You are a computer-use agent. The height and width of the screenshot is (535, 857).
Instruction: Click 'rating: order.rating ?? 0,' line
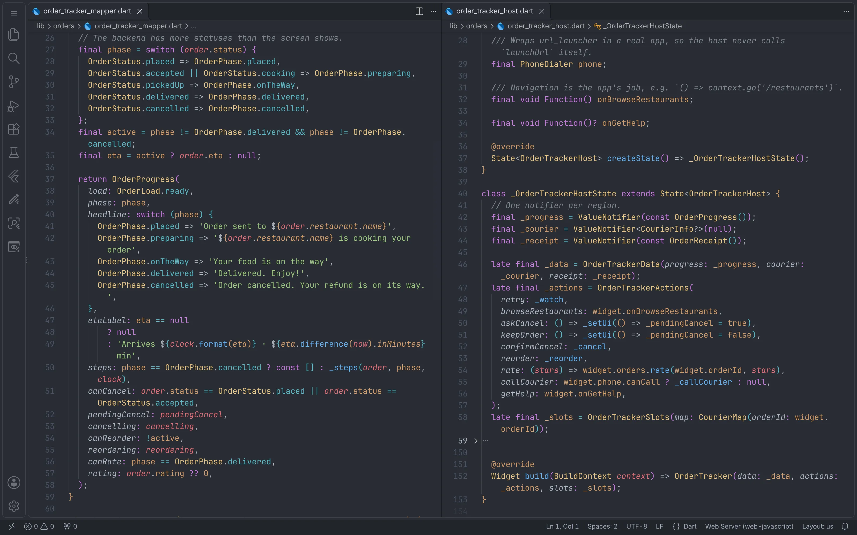pyautogui.click(x=150, y=474)
